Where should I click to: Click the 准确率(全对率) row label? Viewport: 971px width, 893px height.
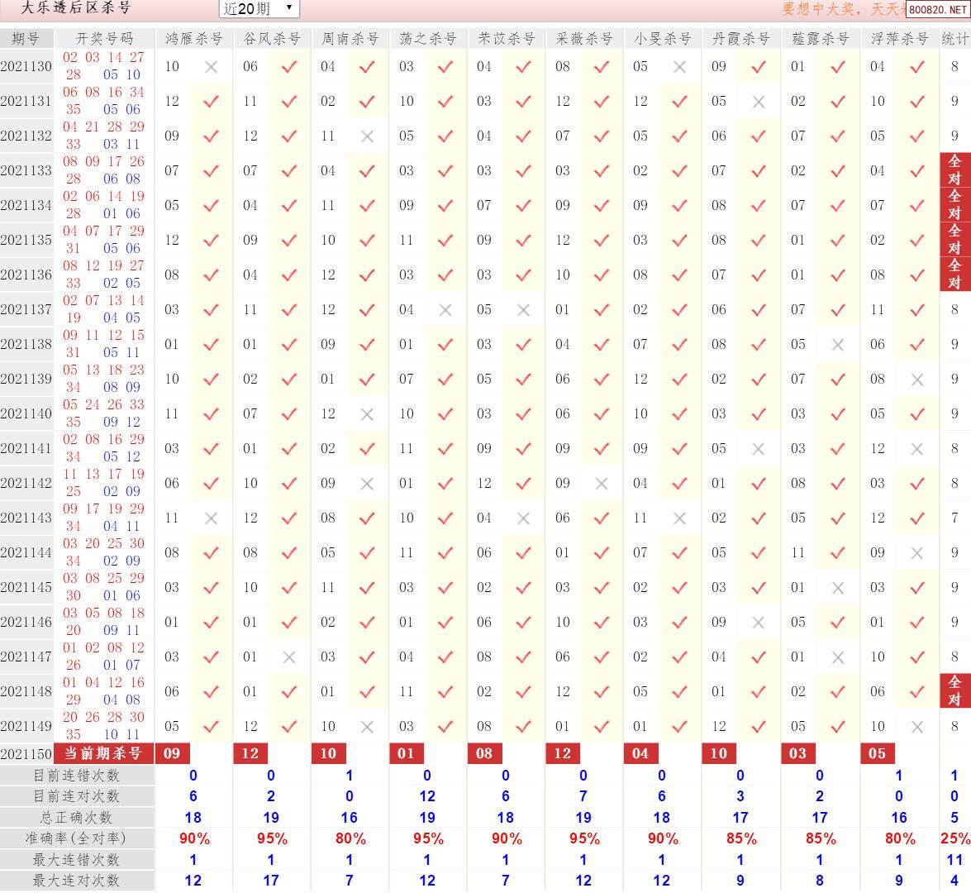tap(77, 838)
